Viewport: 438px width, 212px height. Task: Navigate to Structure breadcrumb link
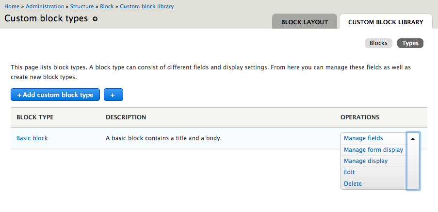pyautogui.click(x=82, y=6)
